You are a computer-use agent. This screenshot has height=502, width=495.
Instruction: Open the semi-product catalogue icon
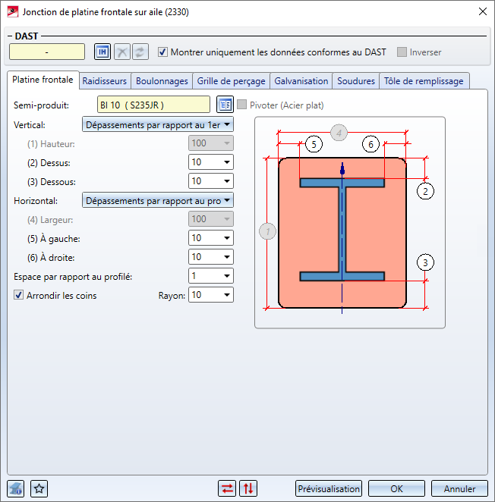225,105
